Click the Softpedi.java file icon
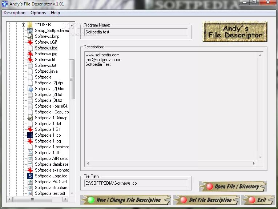The width and height of the screenshot is (278, 209). click(x=30, y=71)
